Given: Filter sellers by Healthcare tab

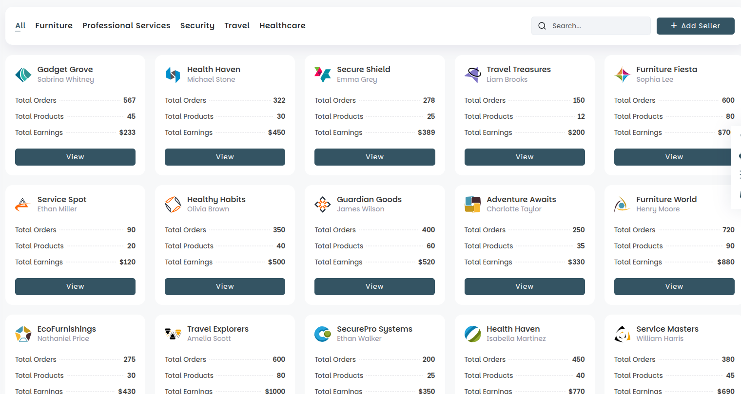Looking at the screenshot, I should click(x=282, y=25).
